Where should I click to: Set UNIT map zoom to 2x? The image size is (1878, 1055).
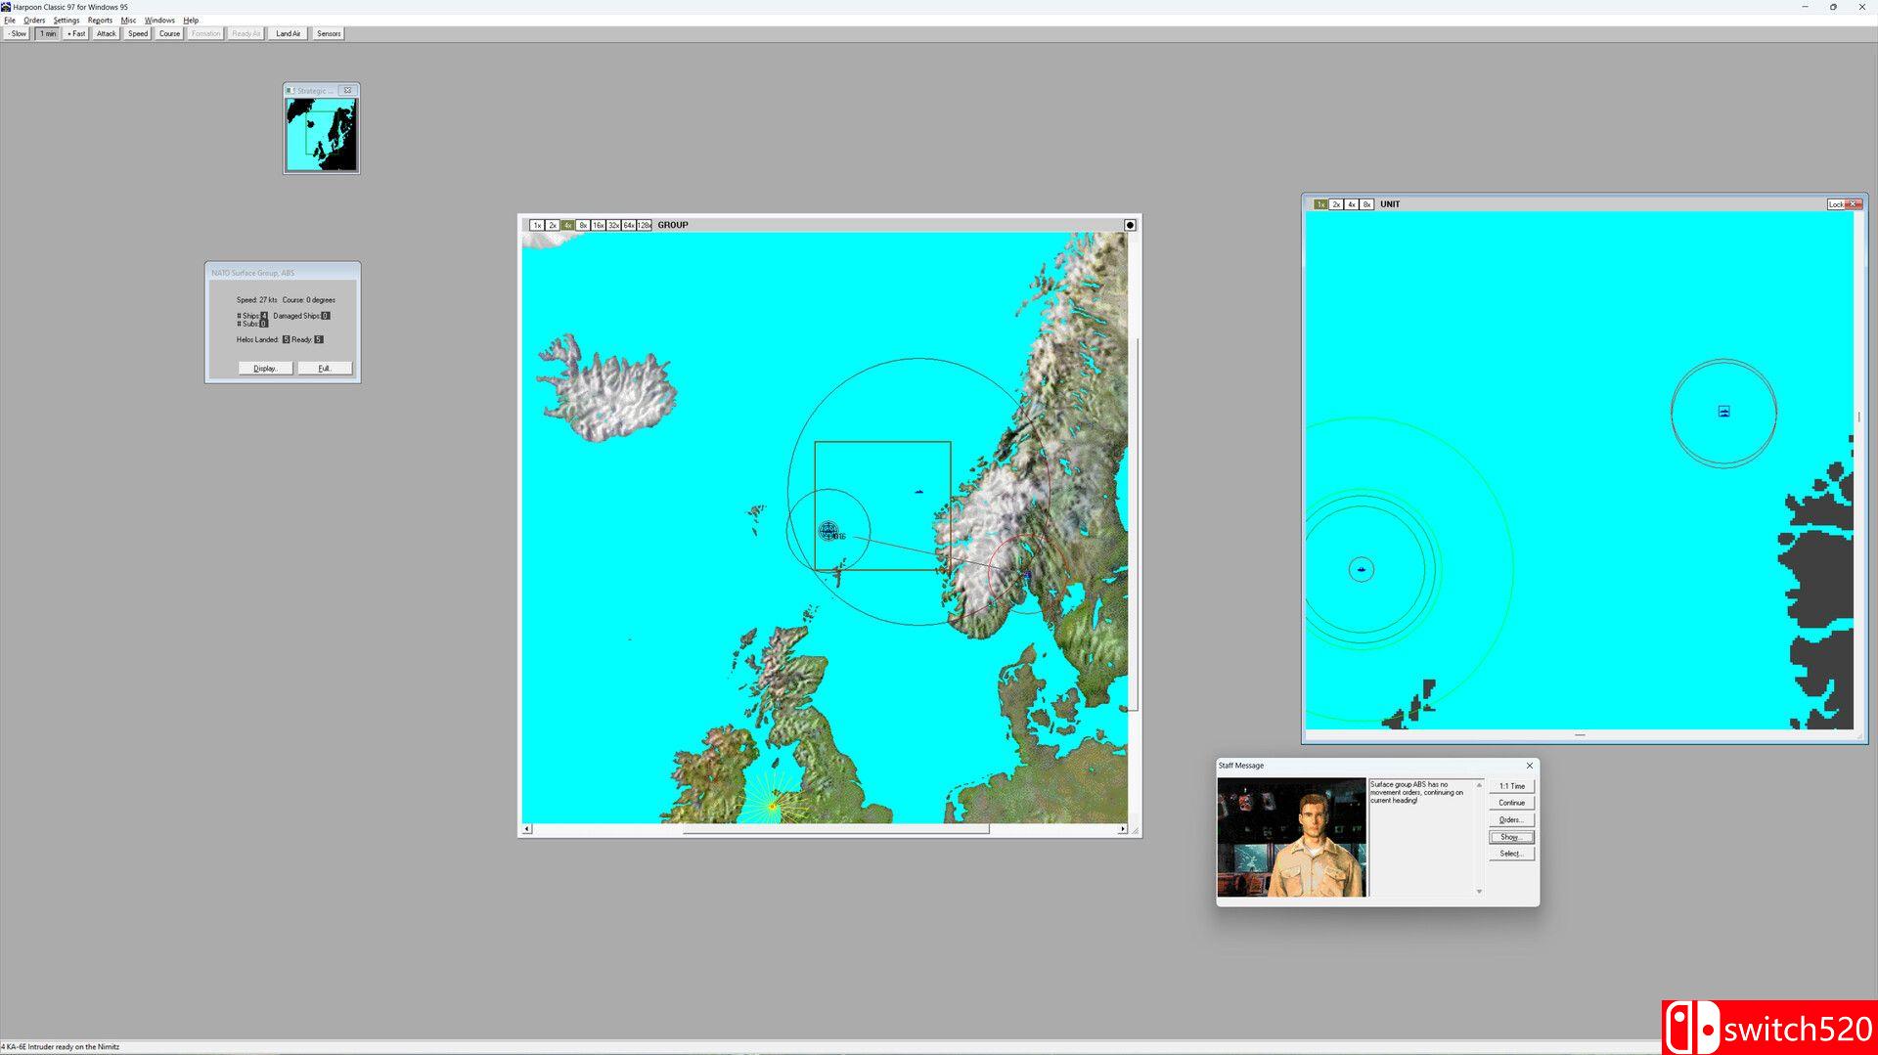1335,203
